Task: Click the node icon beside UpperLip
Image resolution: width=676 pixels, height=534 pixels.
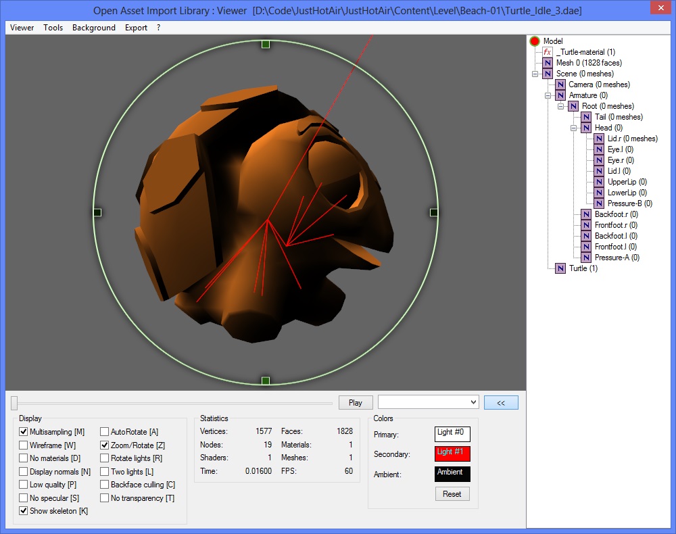Action: coord(599,182)
